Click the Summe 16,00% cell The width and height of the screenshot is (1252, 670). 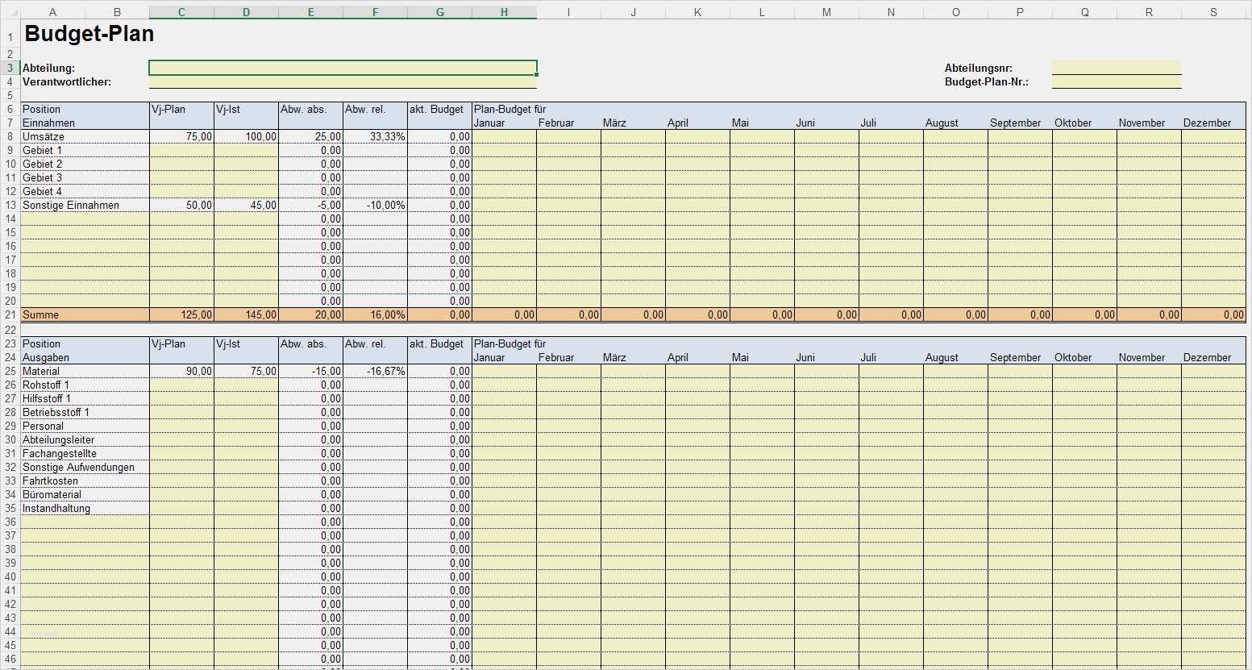[375, 315]
